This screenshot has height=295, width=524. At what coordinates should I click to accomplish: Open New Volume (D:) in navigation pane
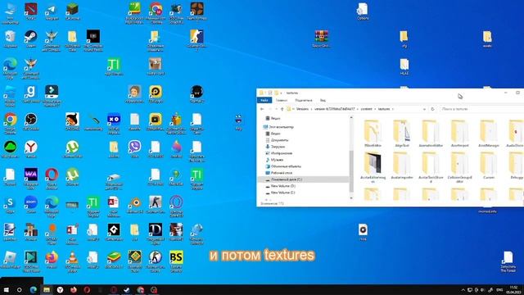click(x=280, y=186)
